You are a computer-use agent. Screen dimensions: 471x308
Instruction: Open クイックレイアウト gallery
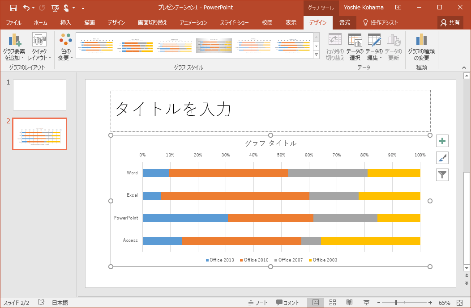(x=39, y=47)
